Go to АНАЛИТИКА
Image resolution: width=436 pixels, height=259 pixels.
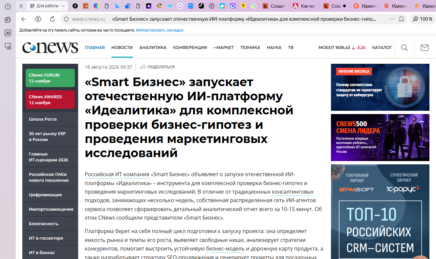point(153,48)
